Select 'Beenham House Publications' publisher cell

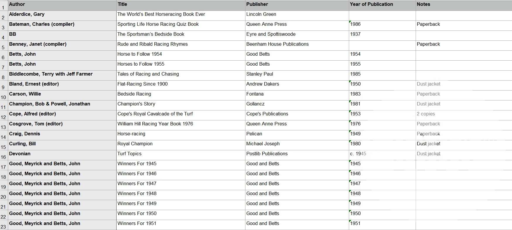point(297,46)
